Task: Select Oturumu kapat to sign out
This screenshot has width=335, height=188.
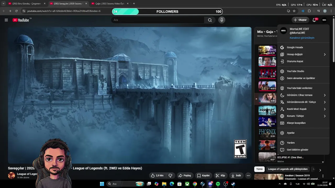Action: coord(303,61)
